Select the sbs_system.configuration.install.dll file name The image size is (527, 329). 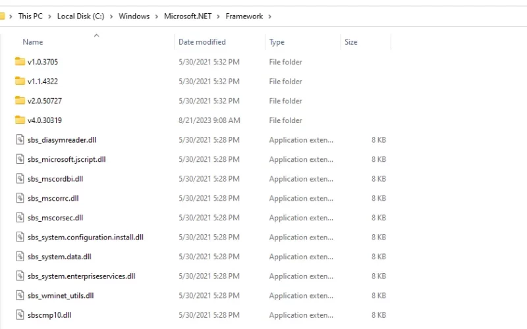pos(86,238)
